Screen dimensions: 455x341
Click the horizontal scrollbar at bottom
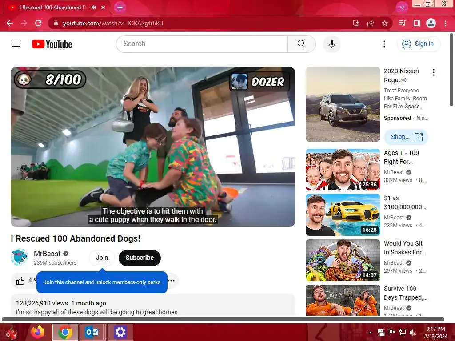click(223, 320)
